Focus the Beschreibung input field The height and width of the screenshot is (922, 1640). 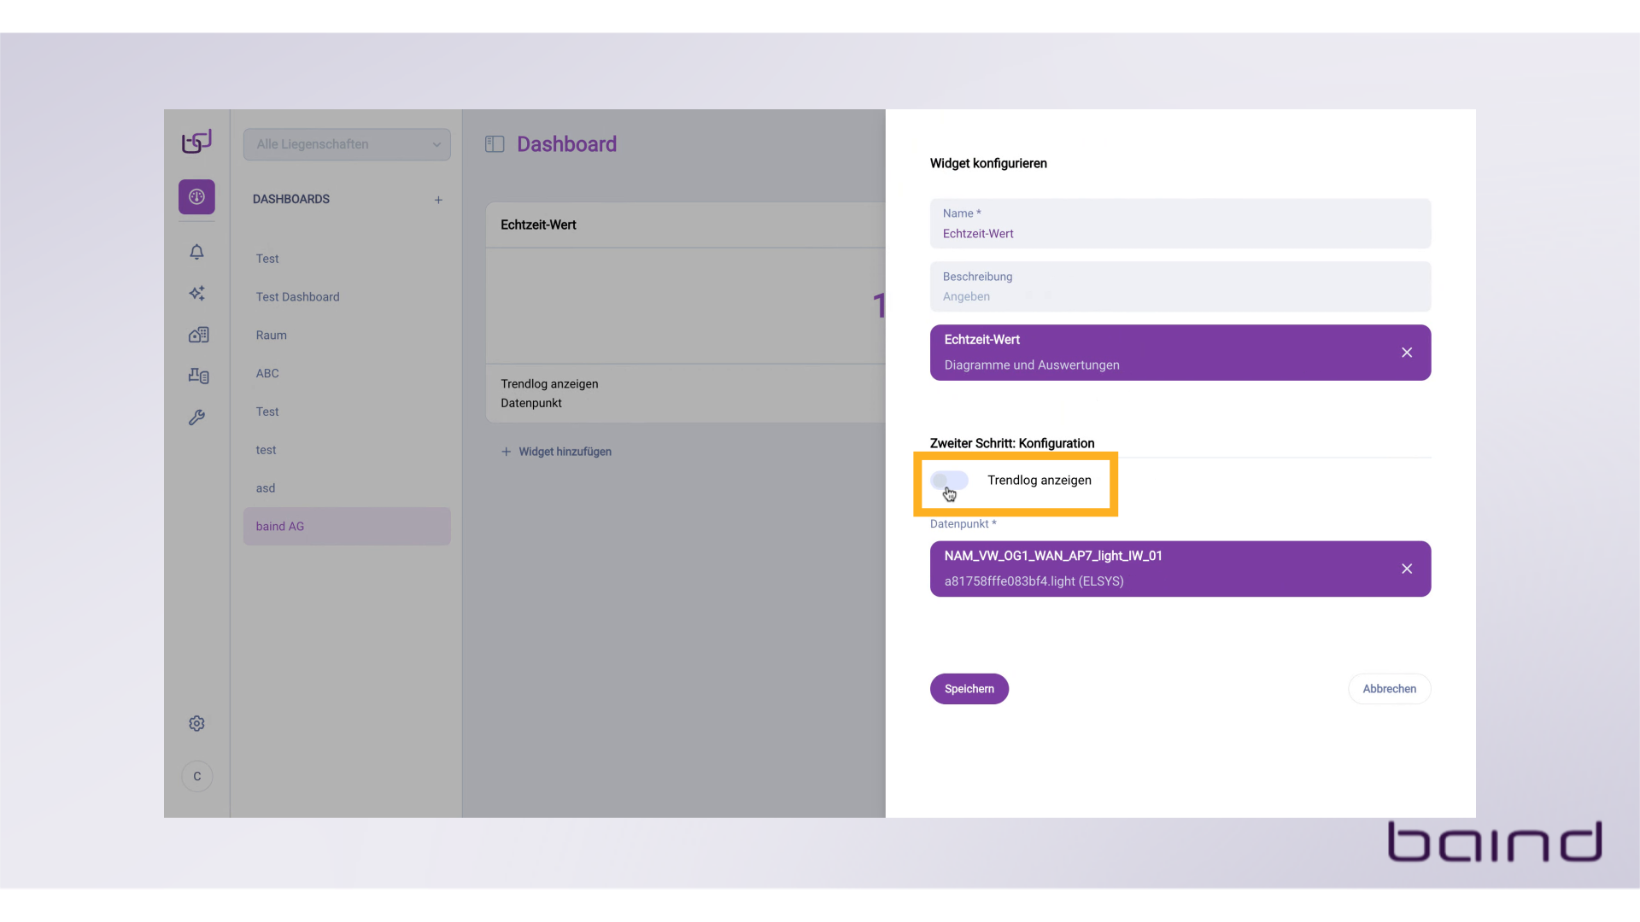(x=1180, y=296)
